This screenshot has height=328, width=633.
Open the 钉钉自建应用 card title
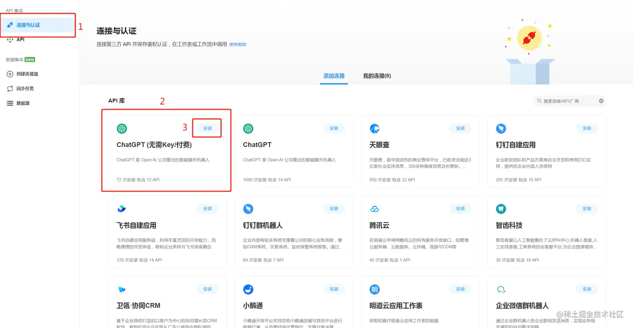click(x=515, y=145)
